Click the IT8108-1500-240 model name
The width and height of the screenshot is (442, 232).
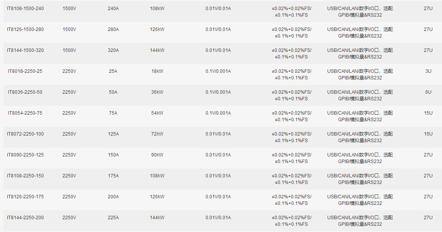(25, 9)
